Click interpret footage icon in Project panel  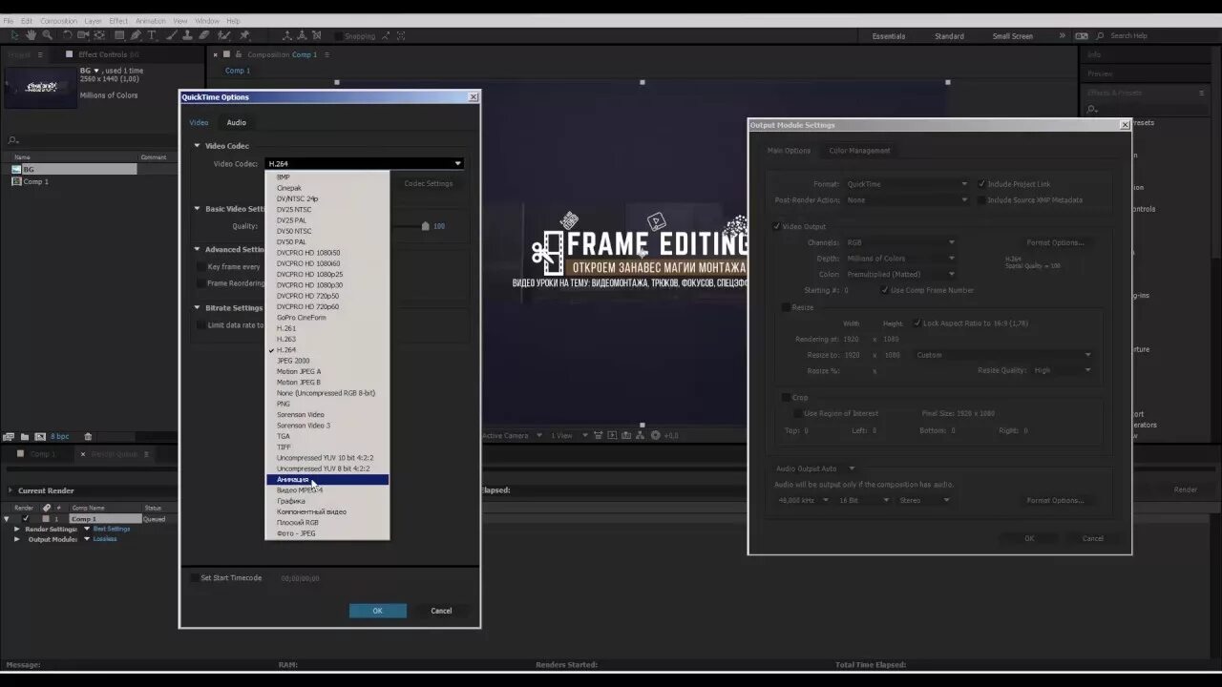coord(9,437)
